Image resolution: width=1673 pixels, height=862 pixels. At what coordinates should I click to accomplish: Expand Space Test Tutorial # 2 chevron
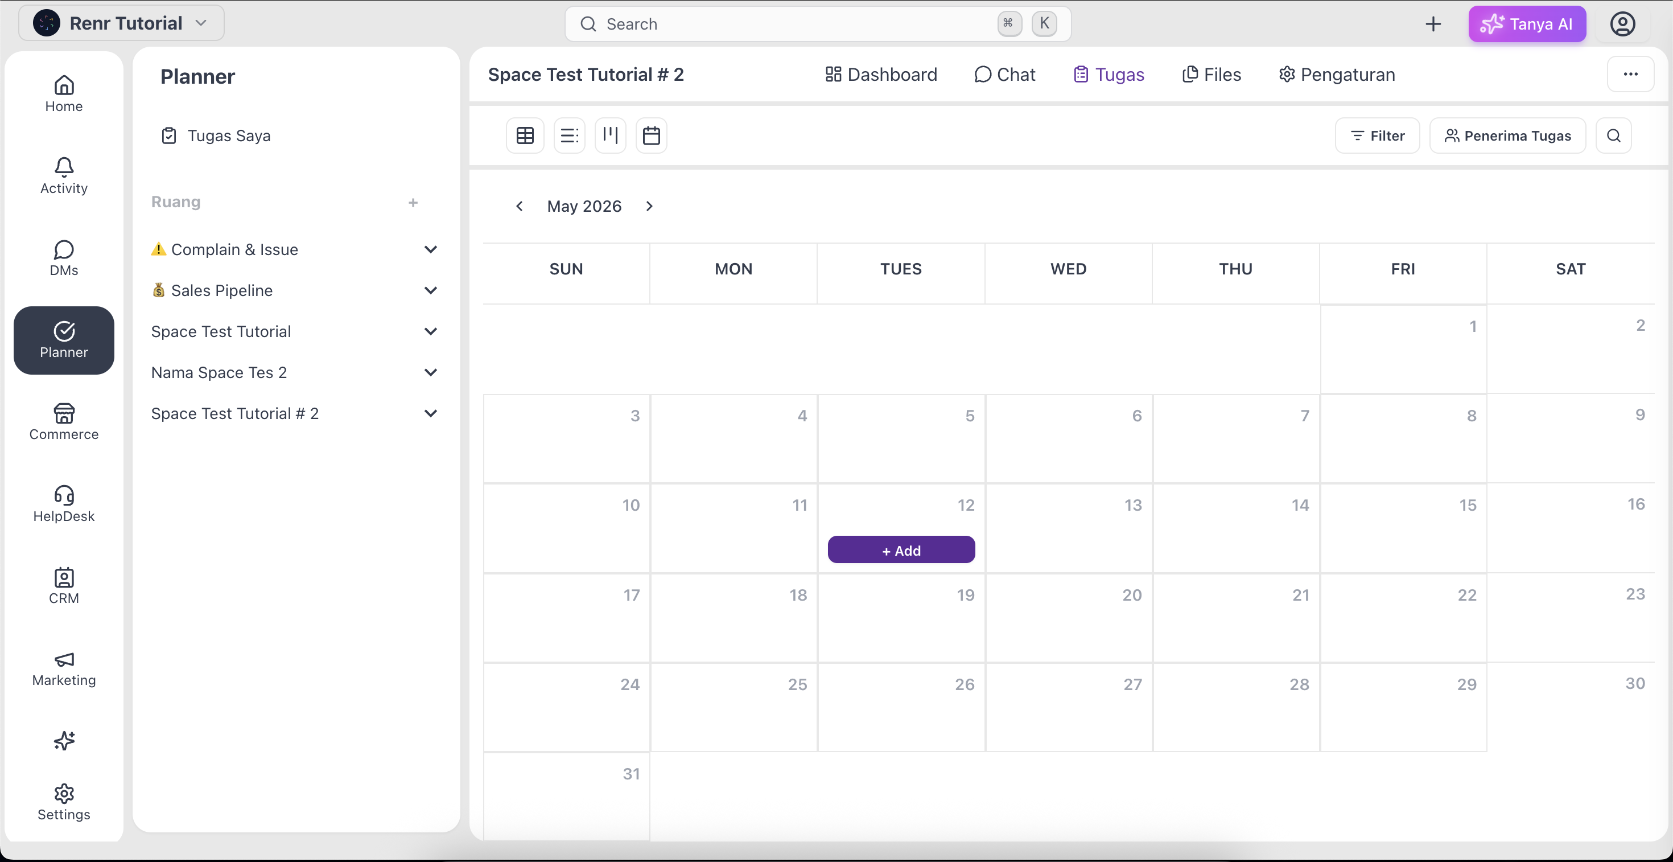click(431, 413)
